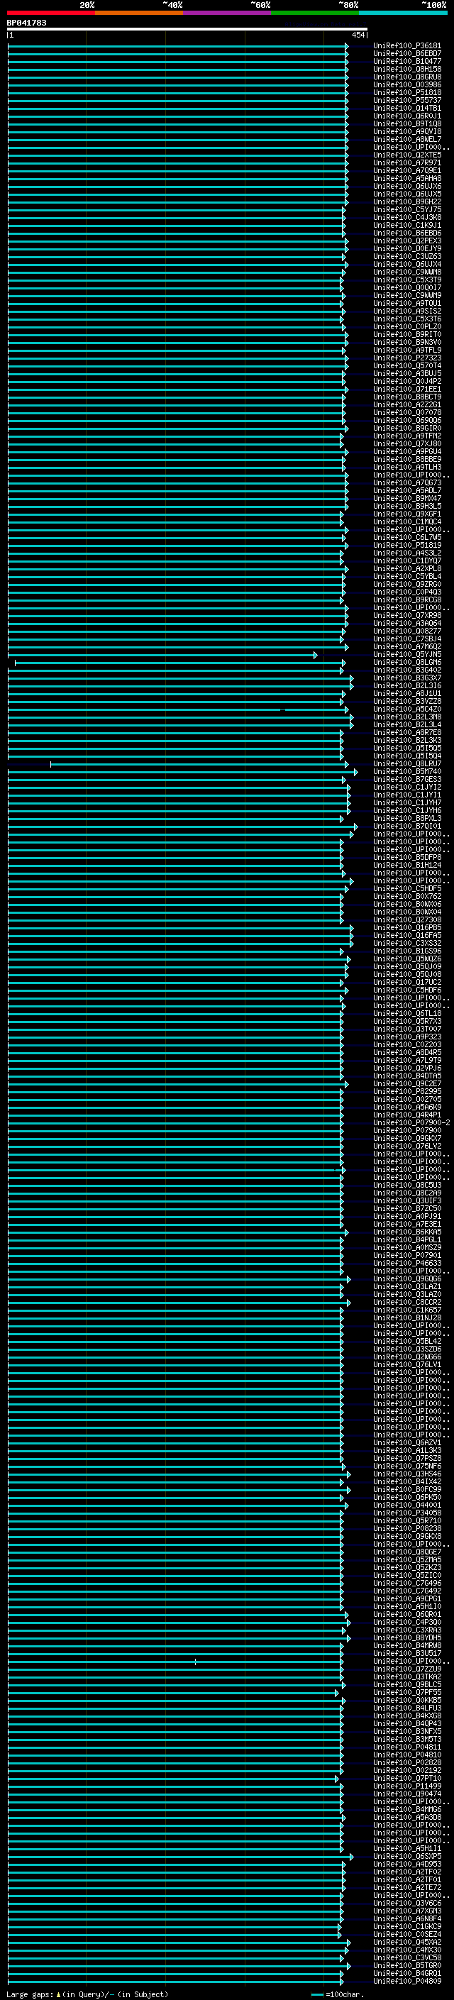Select hit label UniRef100_A8R7E8
This screenshot has width=454, height=2000.
(x=407, y=732)
